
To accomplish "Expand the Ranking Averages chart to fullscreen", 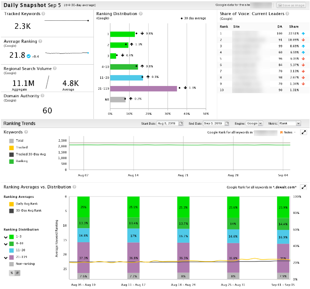I will click(304, 187).
